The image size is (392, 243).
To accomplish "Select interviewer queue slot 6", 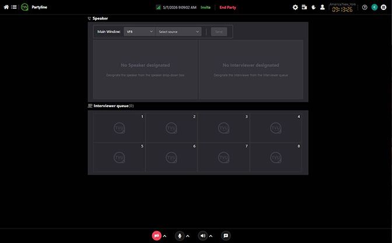I will (171, 157).
